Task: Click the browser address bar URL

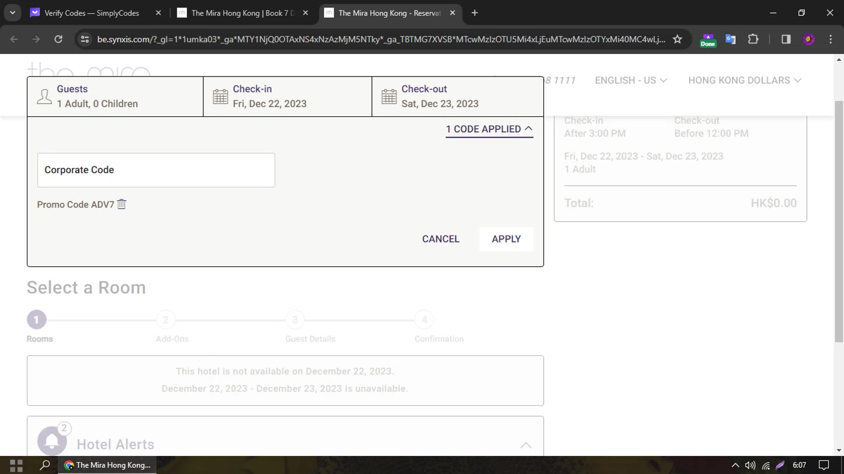Action: click(x=381, y=39)
